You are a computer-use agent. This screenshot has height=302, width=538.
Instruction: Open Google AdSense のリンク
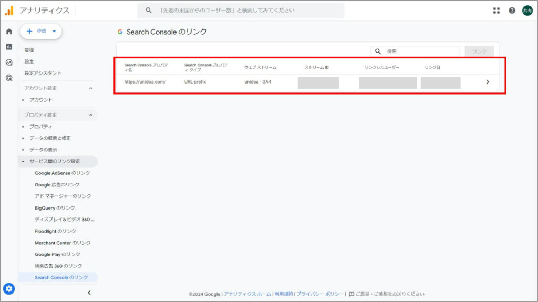click(63, 173)
